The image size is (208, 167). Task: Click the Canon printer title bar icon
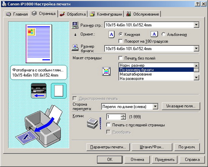tap(4, 4)
